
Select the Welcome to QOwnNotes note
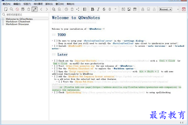coord(25,19)
